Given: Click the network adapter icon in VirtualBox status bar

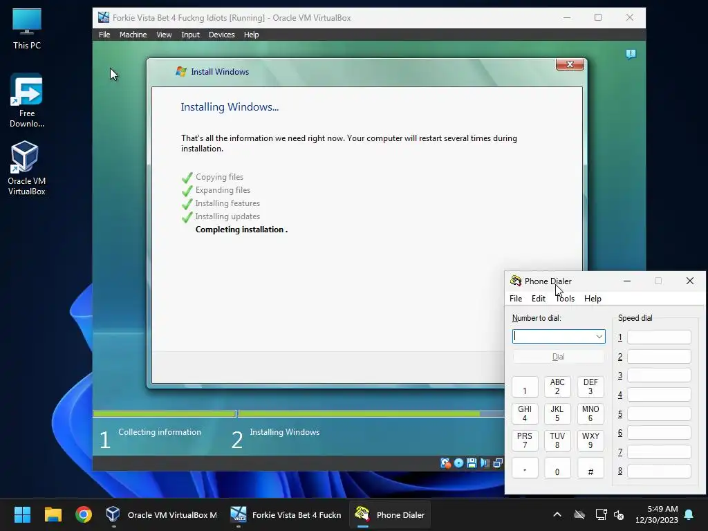Looking at the screenshot, I should (498, 463).
